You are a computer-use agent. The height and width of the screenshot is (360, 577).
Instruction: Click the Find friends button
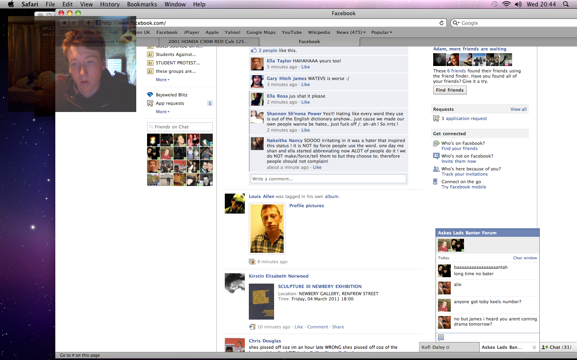tap(450, 90)
